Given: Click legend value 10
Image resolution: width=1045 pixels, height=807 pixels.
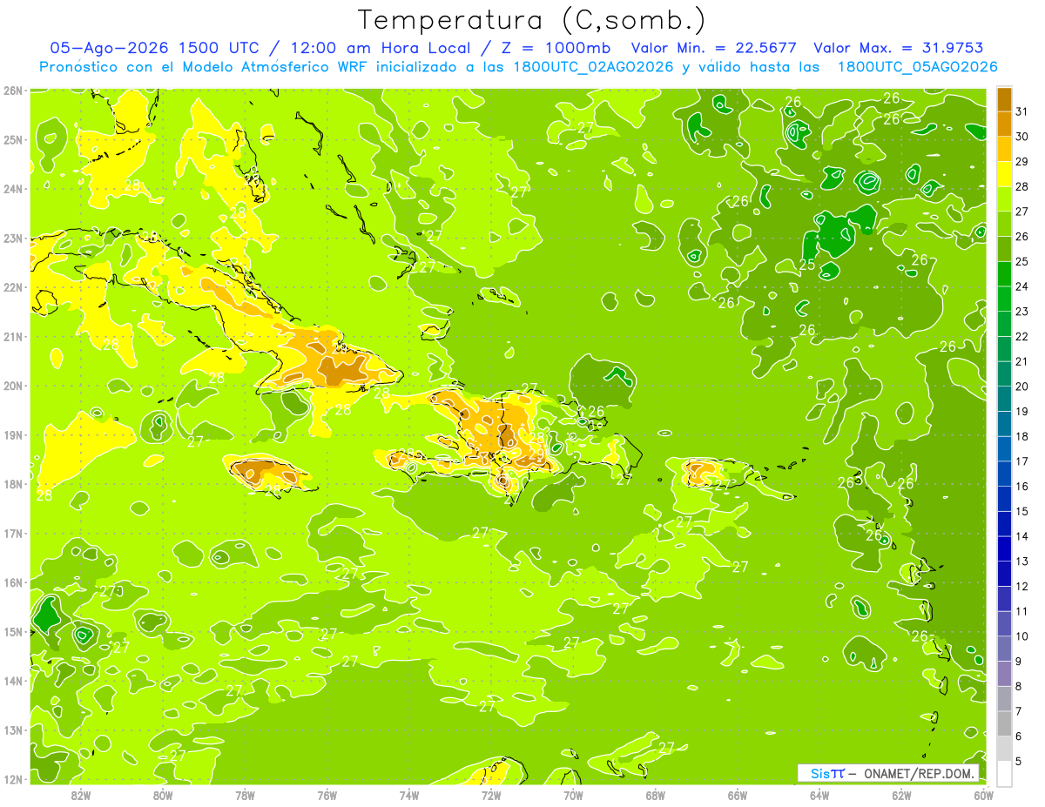Looking at the screenshot, I should (1021, 636).
